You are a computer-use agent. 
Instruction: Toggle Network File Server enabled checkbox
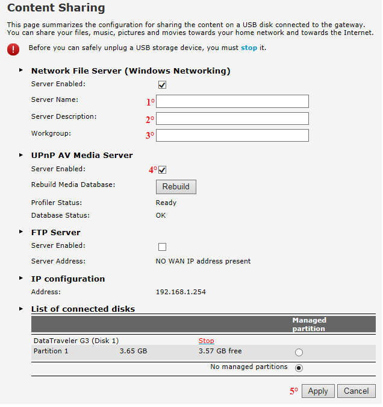click(x=163, y=85)
